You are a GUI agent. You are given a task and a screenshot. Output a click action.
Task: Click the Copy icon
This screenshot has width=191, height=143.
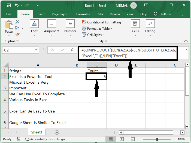tap(17, 28)
